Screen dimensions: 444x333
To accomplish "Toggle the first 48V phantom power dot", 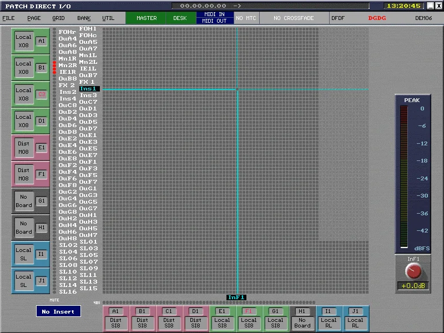I will click(x=104, y=302).
